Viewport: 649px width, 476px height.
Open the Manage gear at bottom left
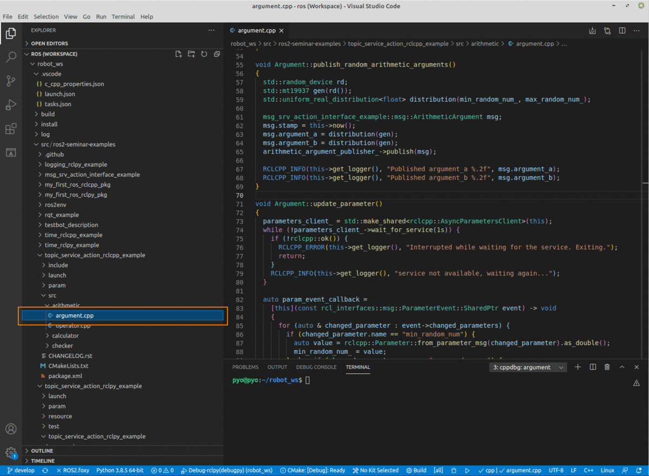pos(11,453)
